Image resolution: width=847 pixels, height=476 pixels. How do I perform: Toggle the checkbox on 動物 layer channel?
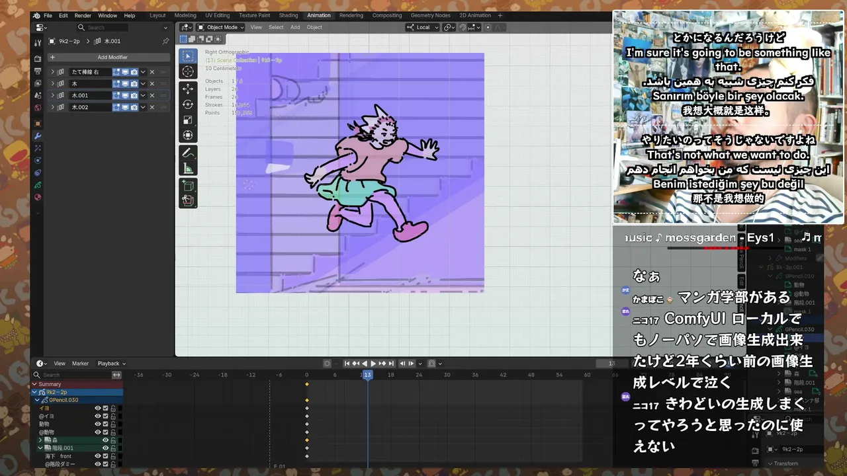(x=105, y=424)
